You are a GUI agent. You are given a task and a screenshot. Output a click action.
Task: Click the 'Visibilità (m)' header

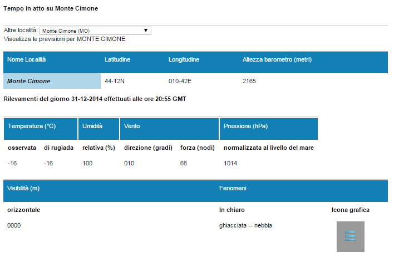click(x=23, y=188)
